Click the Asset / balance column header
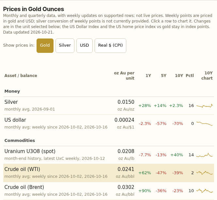 click(21, 76)
